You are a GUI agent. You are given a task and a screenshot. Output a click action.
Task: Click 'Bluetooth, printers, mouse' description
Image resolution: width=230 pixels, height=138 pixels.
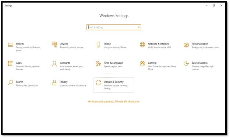click(x=71, y=47)
